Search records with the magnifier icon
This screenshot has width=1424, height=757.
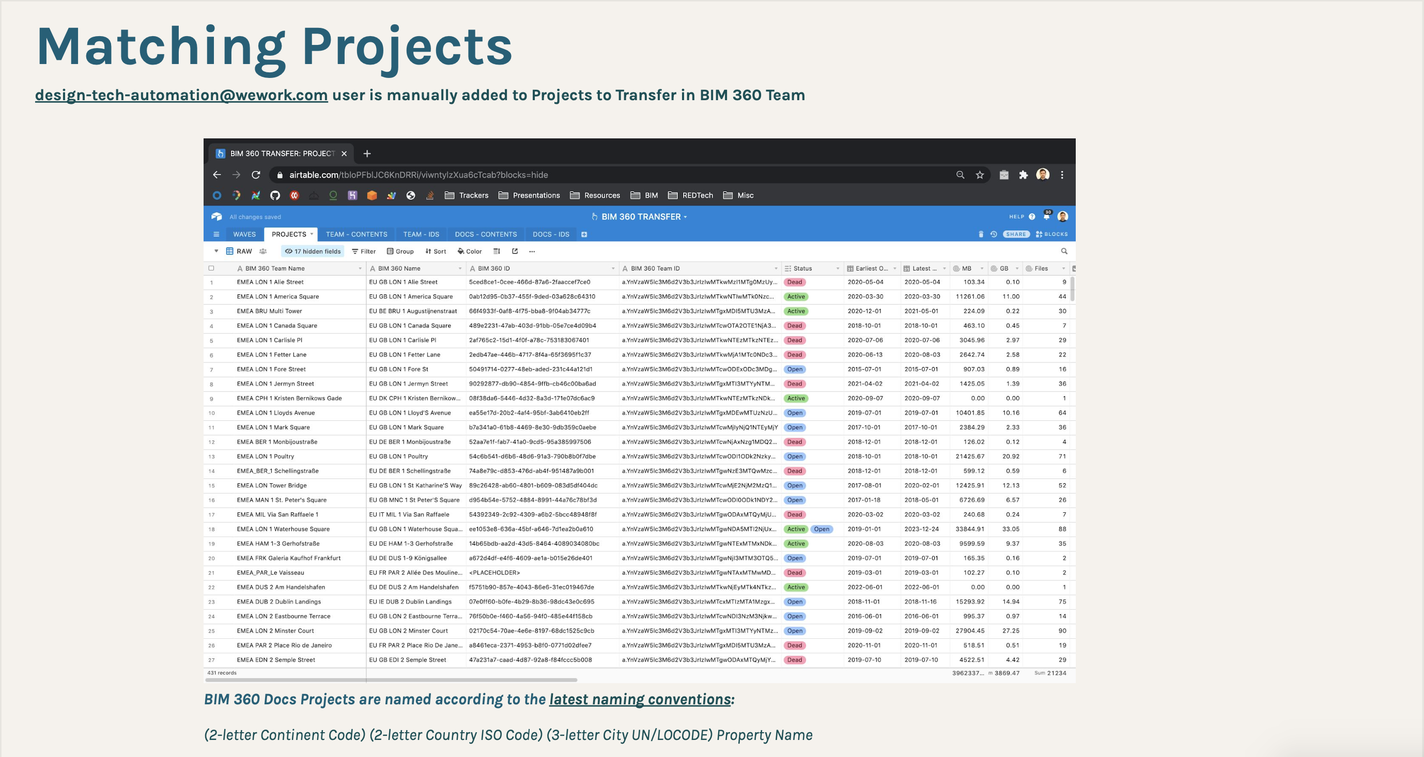click(x=1063, y=251)
